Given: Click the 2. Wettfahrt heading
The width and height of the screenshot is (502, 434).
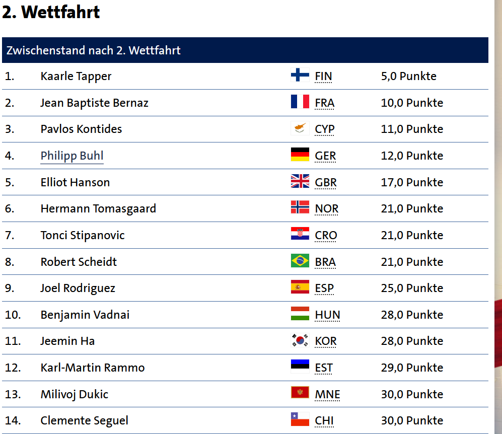Looking at the screenshot, I should pyautogui.click(x=51, y=12).
